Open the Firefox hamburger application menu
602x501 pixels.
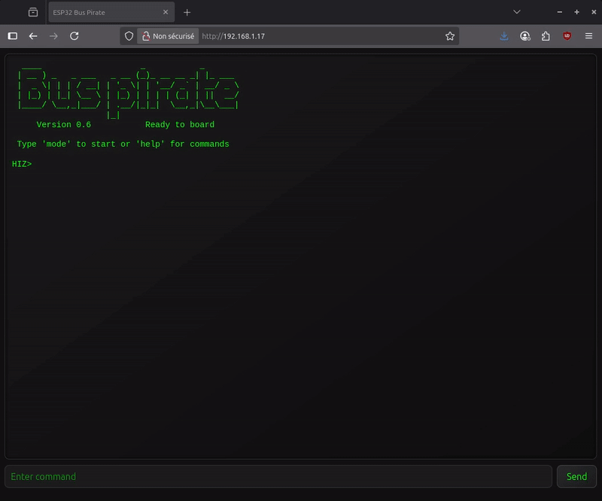[588, 36]
